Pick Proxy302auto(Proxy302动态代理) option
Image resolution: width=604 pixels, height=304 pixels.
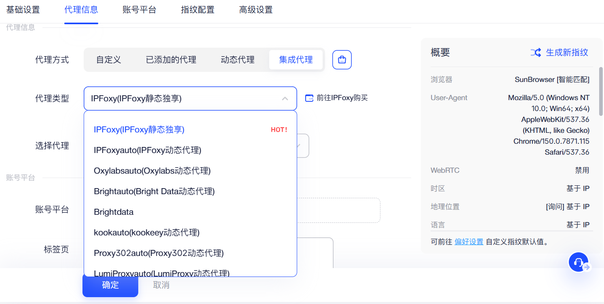coord(190,253)
